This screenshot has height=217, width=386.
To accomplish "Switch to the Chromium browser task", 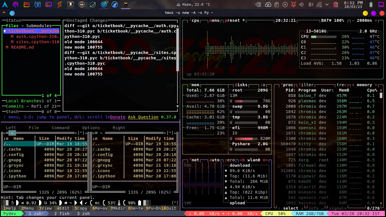I will tap(104, 5).
